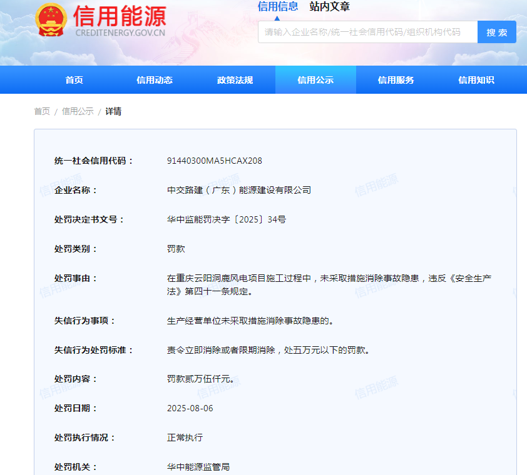Image resolution: width=527 pixels, height=475 pixels.
Task: Open the 信用公示 navigation item
Action: pos(315,80)
